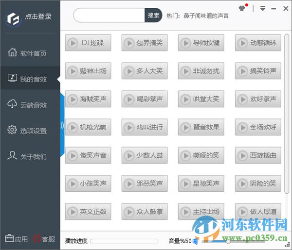Screen dimensions: 292x250
Task: Play the 动感循环 sound effect
Action: [x=258, y=43]
